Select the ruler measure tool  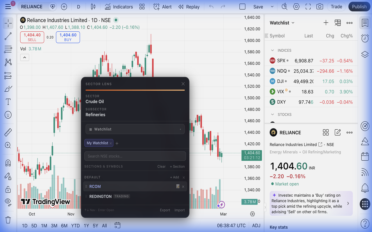pos(8,133)
